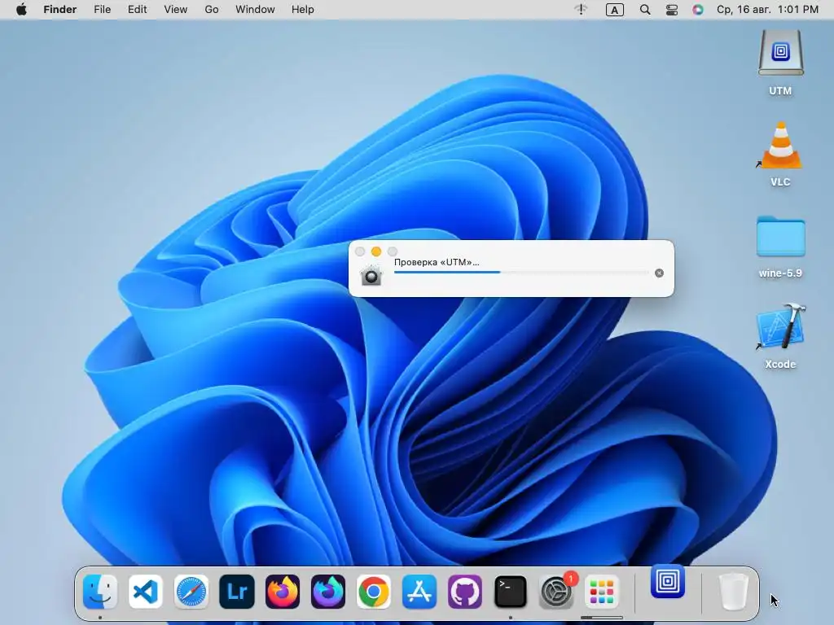Screen dimensions: 834x625
Task: Open Safari browser in the Dock
Action: pos(191,592)
